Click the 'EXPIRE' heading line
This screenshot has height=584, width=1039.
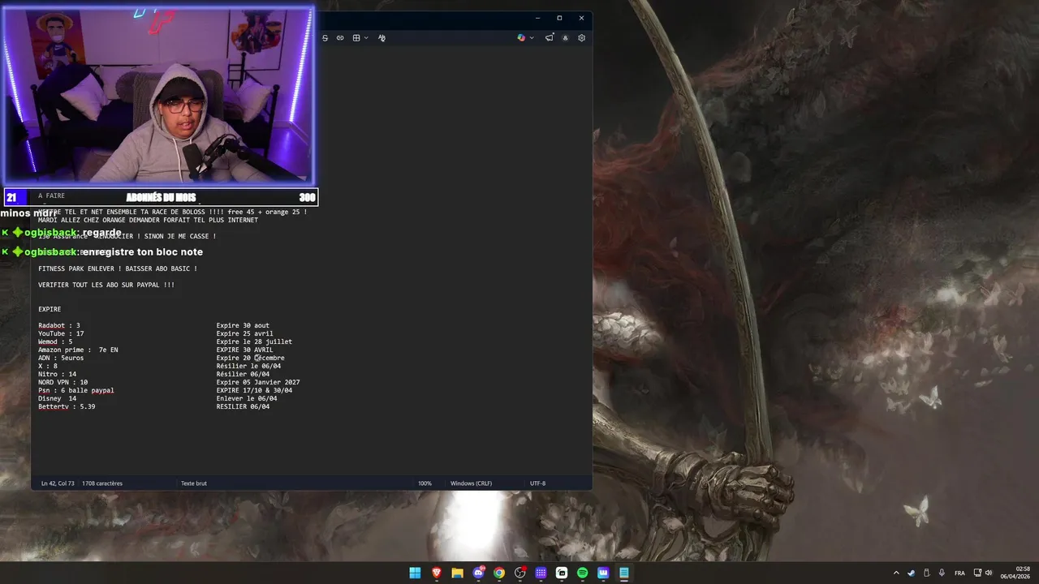pyautogui.click(x=50, y=309)
